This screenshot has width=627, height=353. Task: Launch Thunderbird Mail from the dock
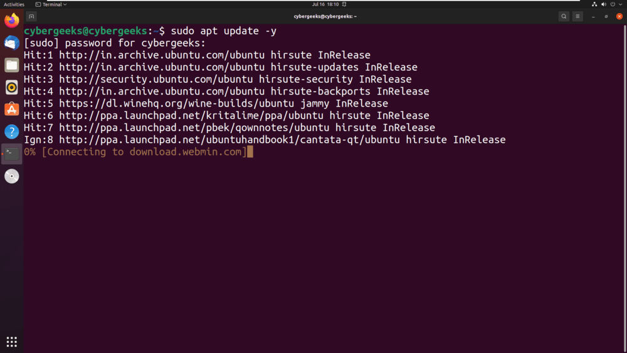pyautogui.click(x=11, y=43)
